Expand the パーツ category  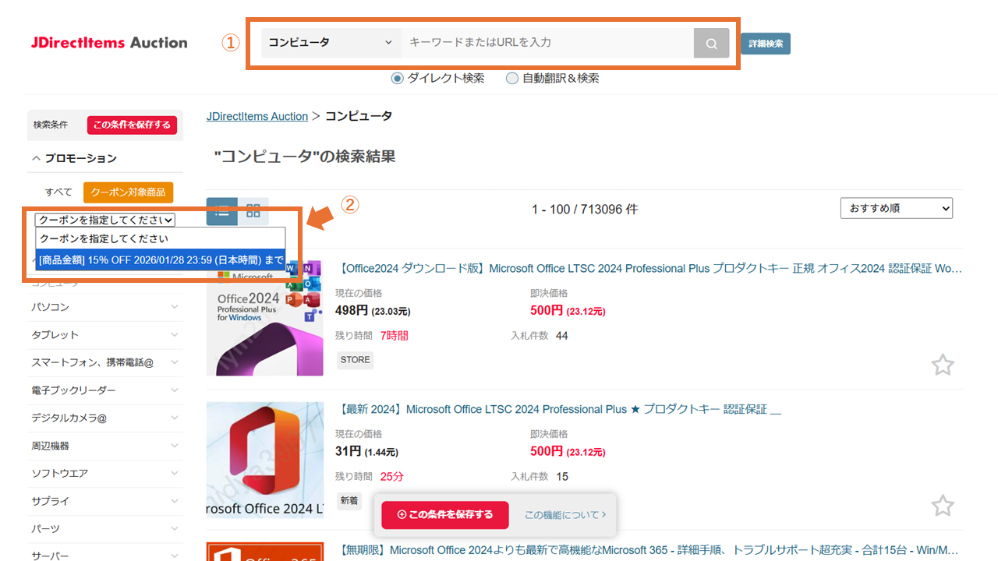coord(174,528)
